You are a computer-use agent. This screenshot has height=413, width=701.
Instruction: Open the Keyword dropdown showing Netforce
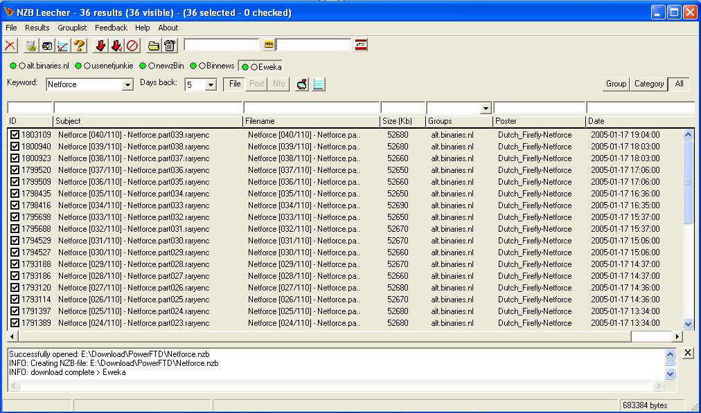coord(127,84)
